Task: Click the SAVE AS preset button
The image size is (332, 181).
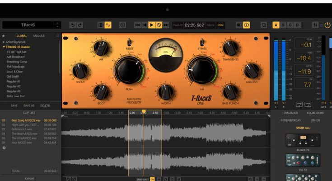Action: coord(29,105)
